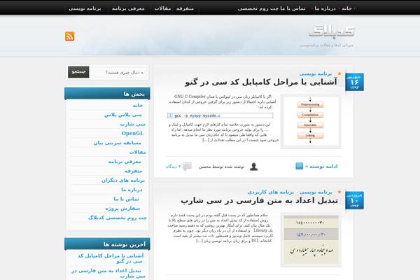The width and height of the screenshot is (420, 280).
Task: Click the نوشته شده توسط محسن author text
Action: click(x=221, y=167)
